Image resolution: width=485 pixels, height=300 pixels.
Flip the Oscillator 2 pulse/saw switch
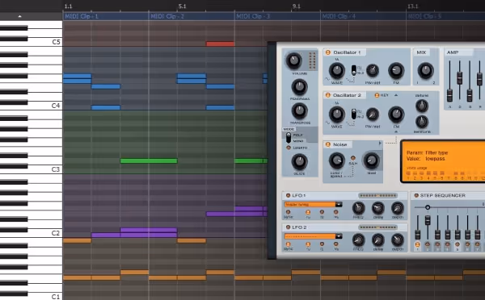(x=353, y=114)
